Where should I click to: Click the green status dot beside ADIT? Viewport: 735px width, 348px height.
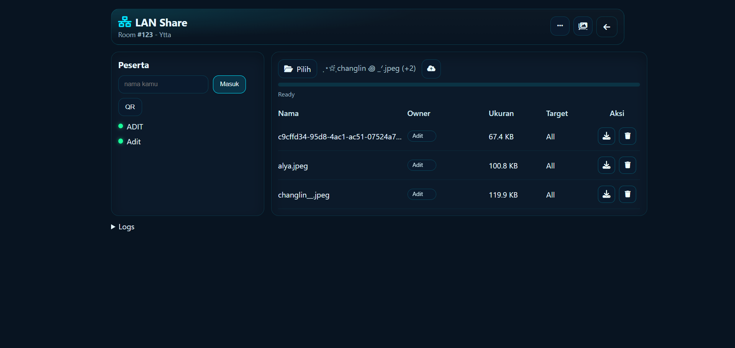(120, 126)
